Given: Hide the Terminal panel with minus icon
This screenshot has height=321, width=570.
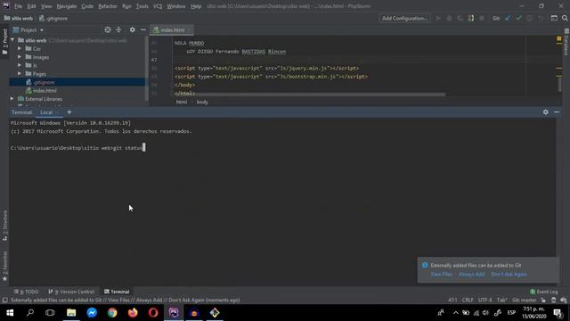Looking at the screenshot, I should pyautogui.click(x=557, y=112).
